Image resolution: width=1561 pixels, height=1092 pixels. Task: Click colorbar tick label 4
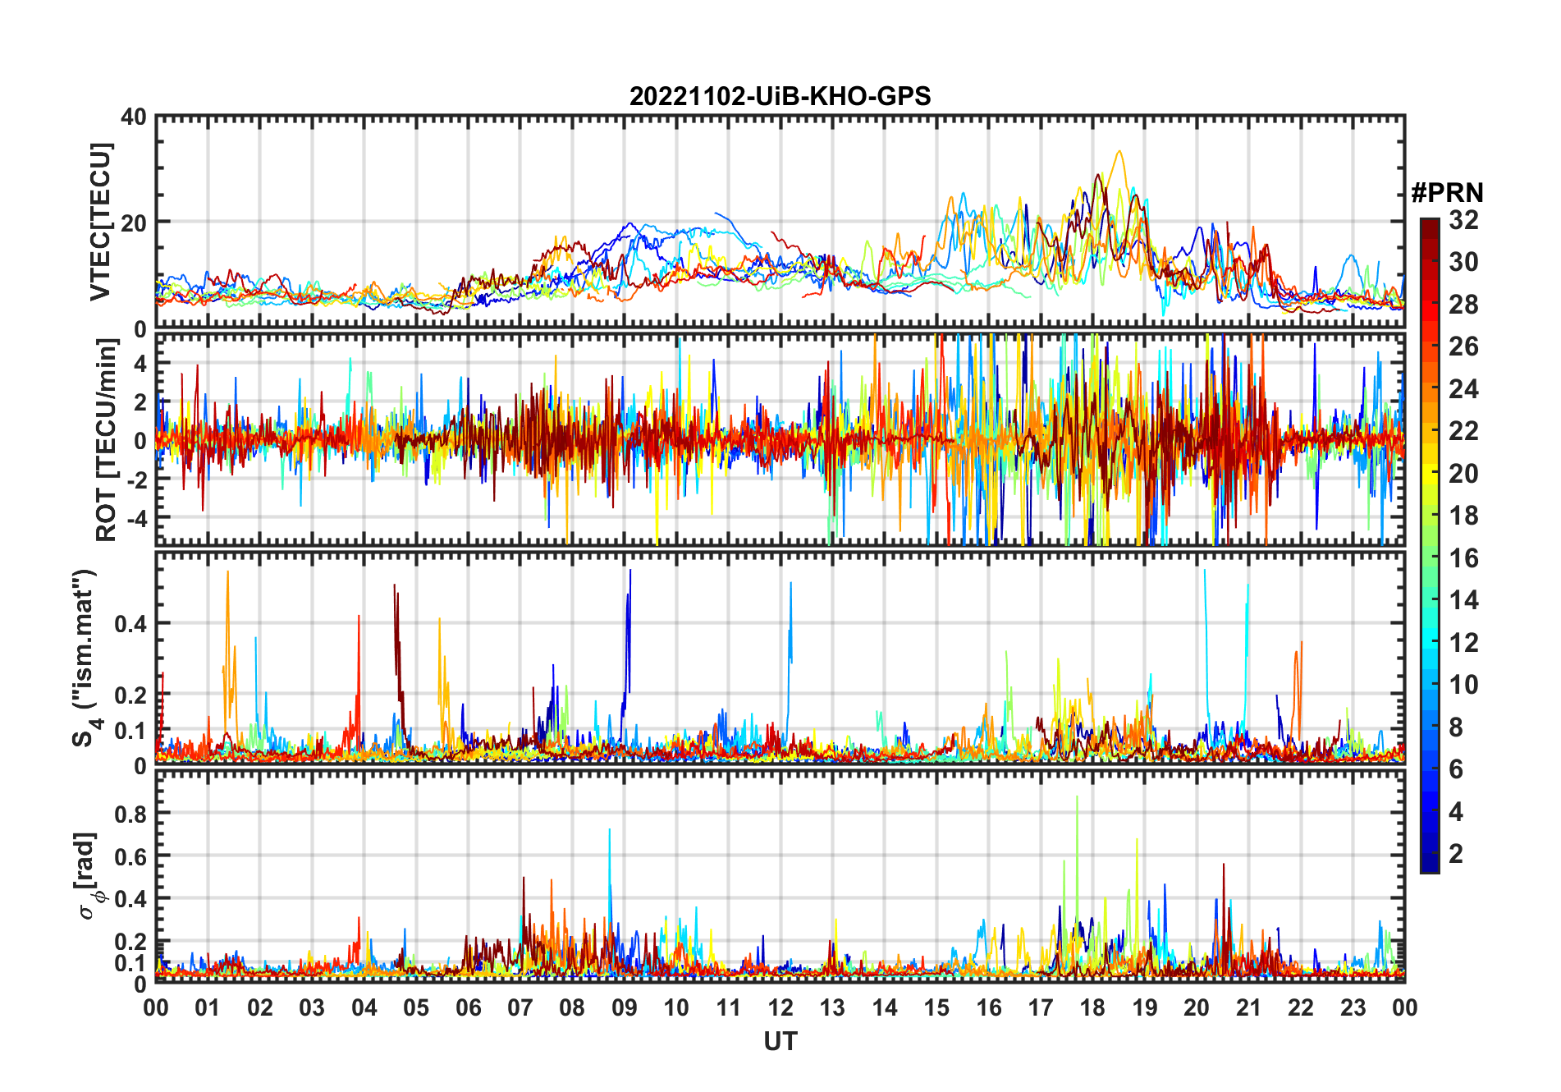pyautogui.click(x=1456, y=812)
